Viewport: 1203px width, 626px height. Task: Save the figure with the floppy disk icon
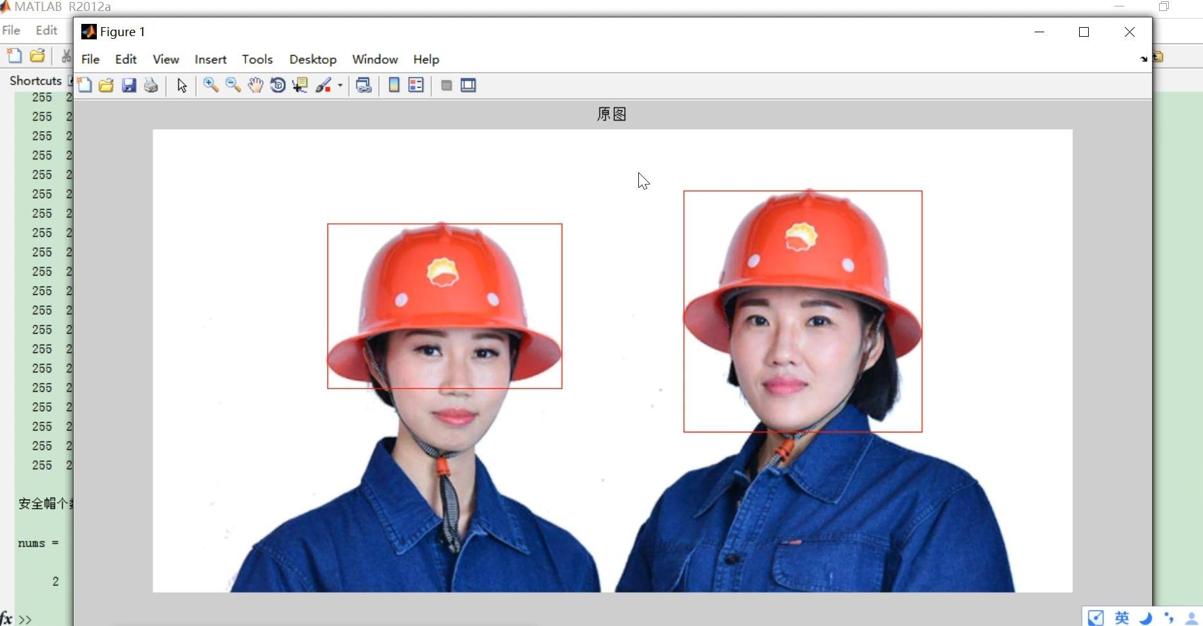(x=129, y=85)
